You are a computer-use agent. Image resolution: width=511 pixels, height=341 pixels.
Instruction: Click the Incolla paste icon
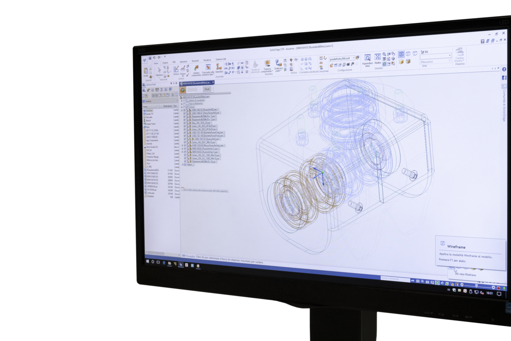point(146,71)
